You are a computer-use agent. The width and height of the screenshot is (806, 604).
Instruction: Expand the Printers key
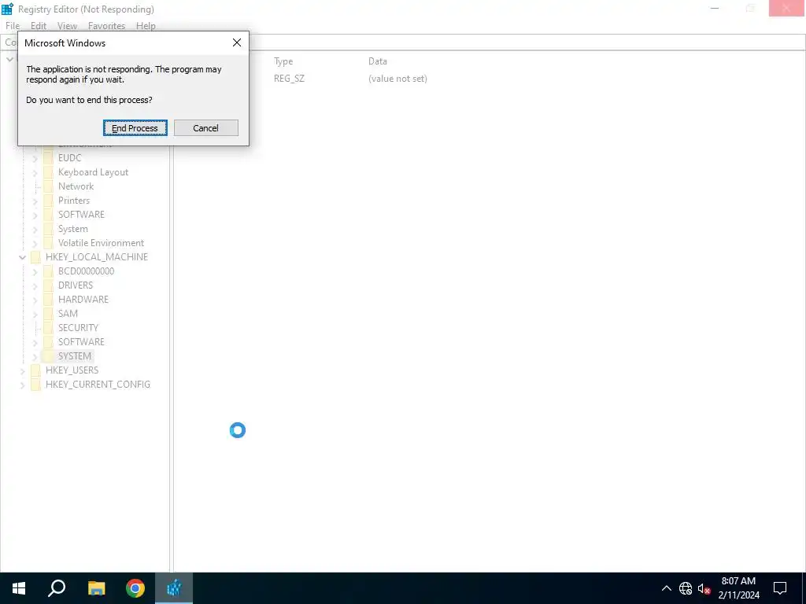[x=35, y=201]
